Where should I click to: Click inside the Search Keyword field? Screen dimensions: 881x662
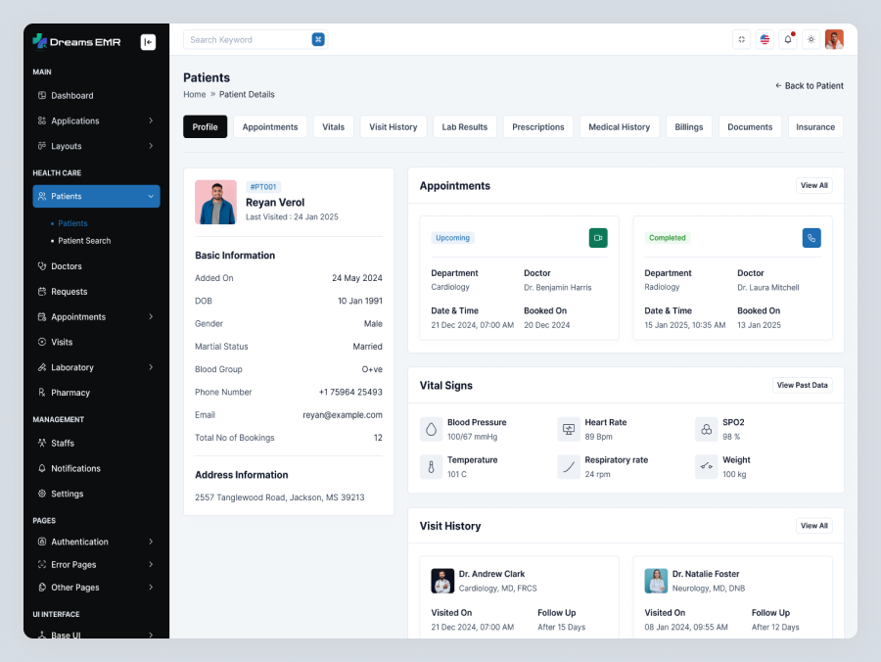click(x=245, y=39)
